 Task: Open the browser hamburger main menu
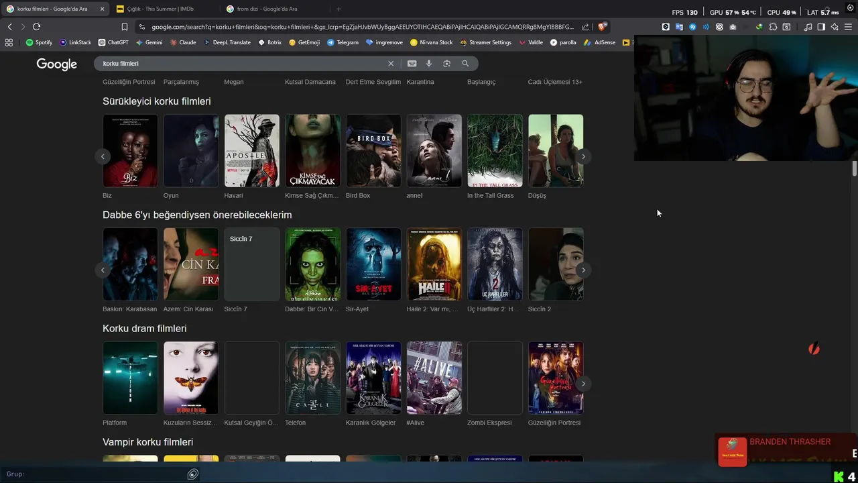pos(848,27)
